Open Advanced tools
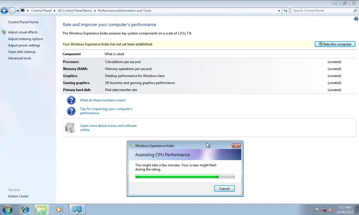This screenshot has width=359, height=215. click(20, 58)
